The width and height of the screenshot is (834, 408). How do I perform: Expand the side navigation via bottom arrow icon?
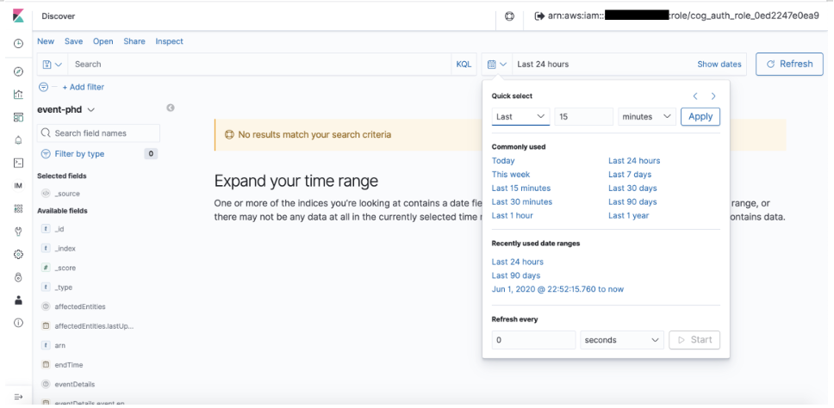[x=18, y=397]
